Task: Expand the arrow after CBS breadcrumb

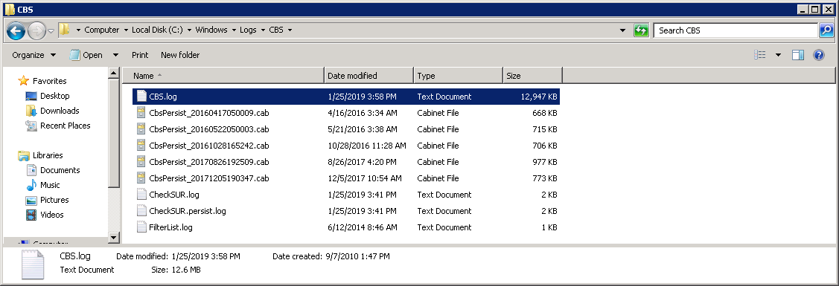Action: 290,30
